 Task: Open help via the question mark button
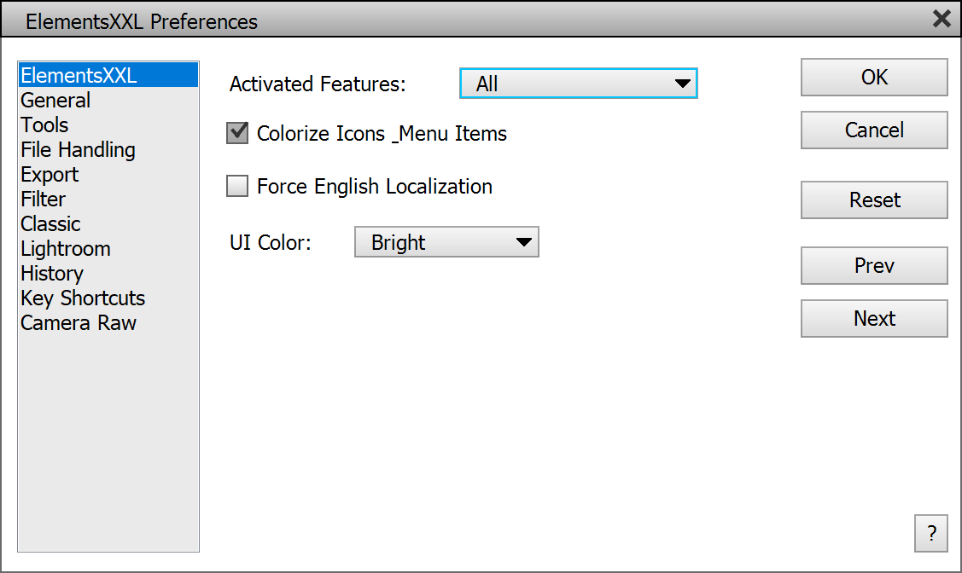click(x=930, y=534)
